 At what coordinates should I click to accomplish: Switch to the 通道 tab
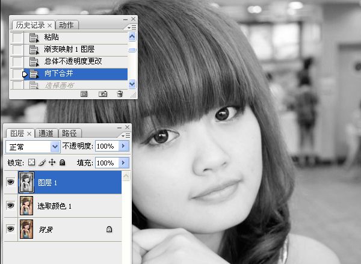point(46,133)
